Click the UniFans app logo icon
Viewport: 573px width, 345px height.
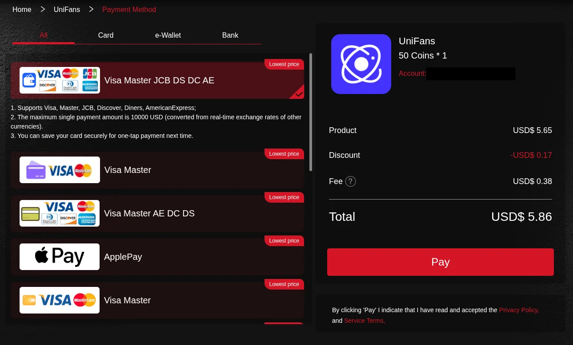click(361, 64)
